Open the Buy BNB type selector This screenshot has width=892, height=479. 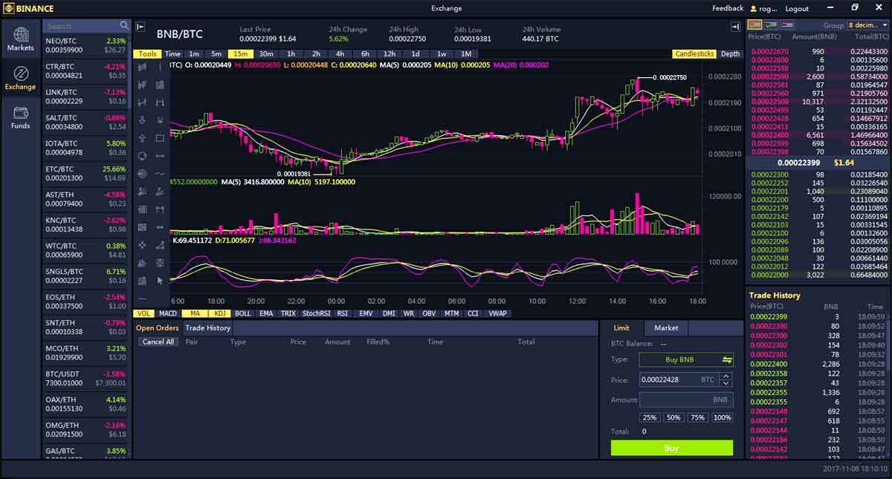[x=686, y=359]
